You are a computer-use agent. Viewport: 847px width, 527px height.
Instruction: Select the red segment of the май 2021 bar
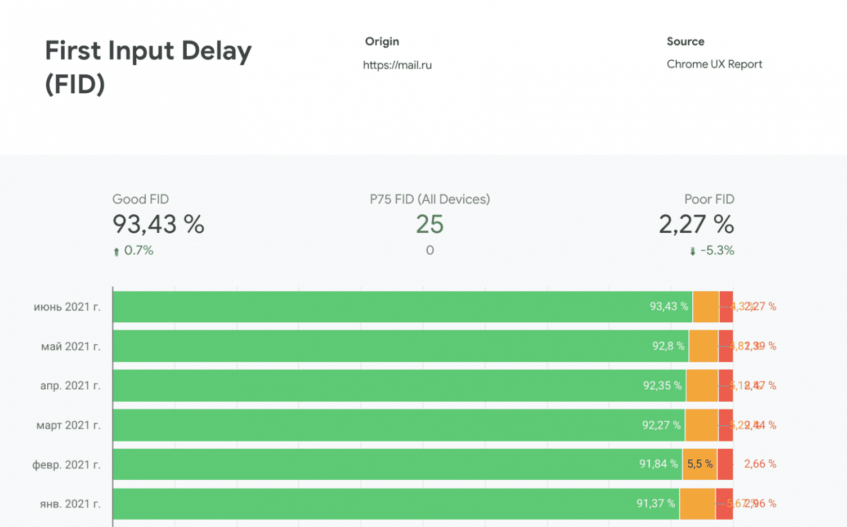[725, 346]
